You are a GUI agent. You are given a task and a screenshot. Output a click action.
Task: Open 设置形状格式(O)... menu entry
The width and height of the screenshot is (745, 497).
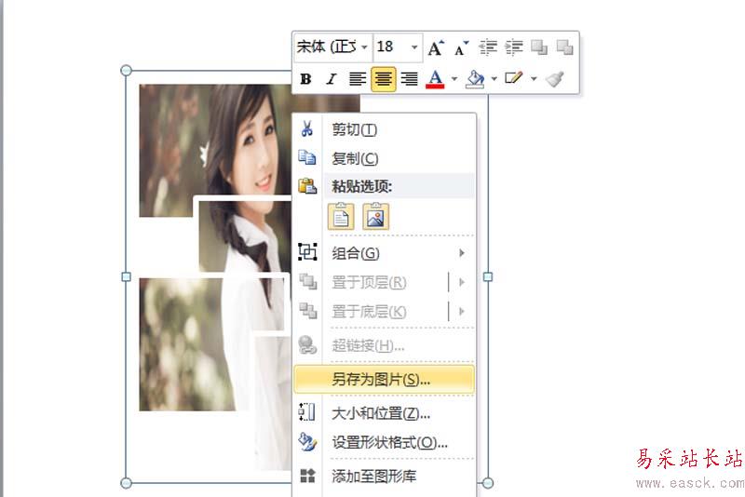pos(385,442)
